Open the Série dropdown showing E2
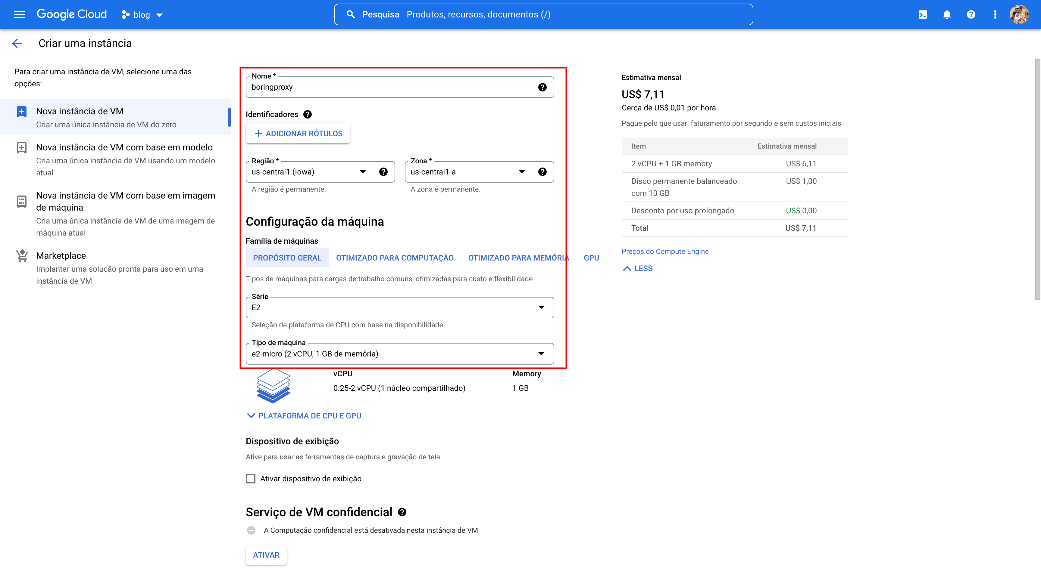1041x583 pixels. pyautogui.click(x=400, y=307)
